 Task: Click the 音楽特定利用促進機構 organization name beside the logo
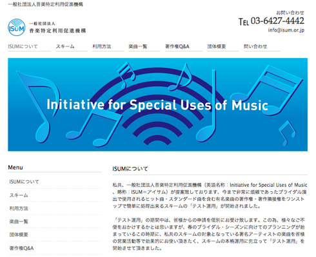coord(57,31)
